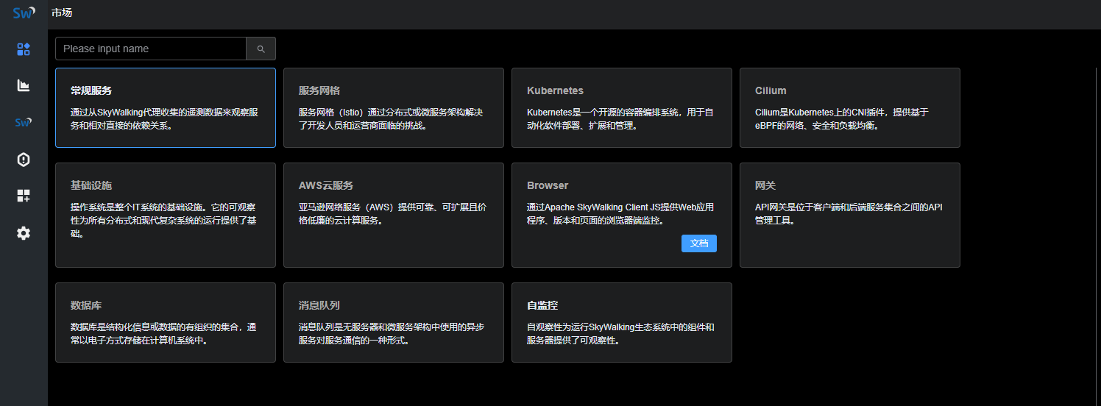The image size is (1101, 406).
Task: Click the Cilium description mentioning eBPF
Action: [x=842, y=119]
